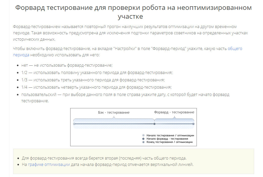Click the forward-start marker dot on the timeline
The width and height of the screenshot is (263, 177).
(154, 124)
